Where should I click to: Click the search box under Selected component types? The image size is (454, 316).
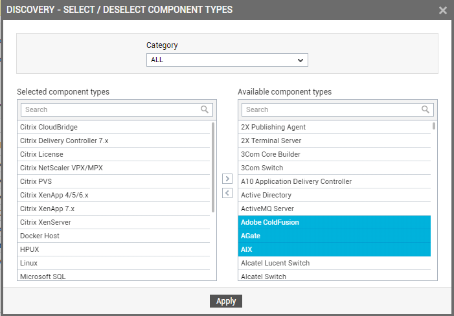(117, 109)
